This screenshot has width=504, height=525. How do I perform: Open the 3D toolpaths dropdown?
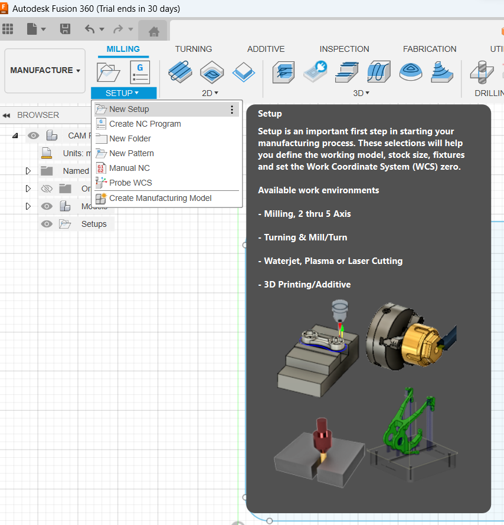coord(362,93)
